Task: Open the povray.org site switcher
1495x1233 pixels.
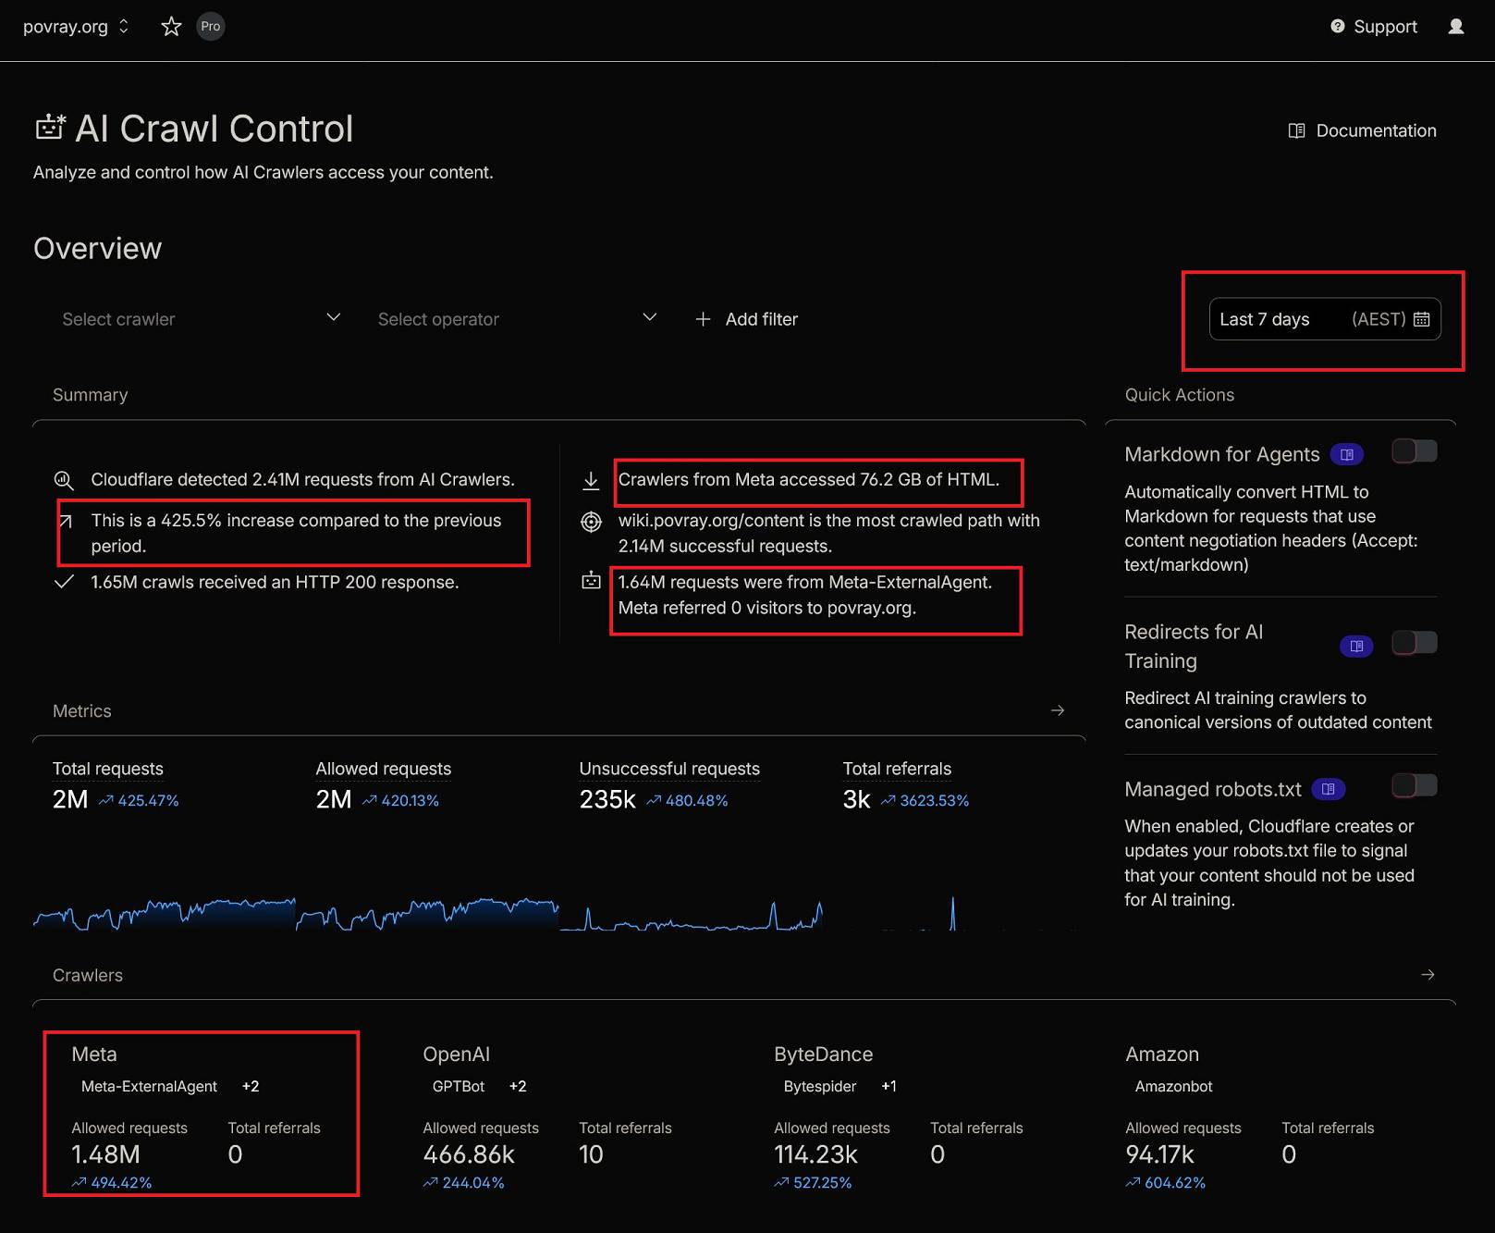Action: pyautogui.click(x=76, y=27)
